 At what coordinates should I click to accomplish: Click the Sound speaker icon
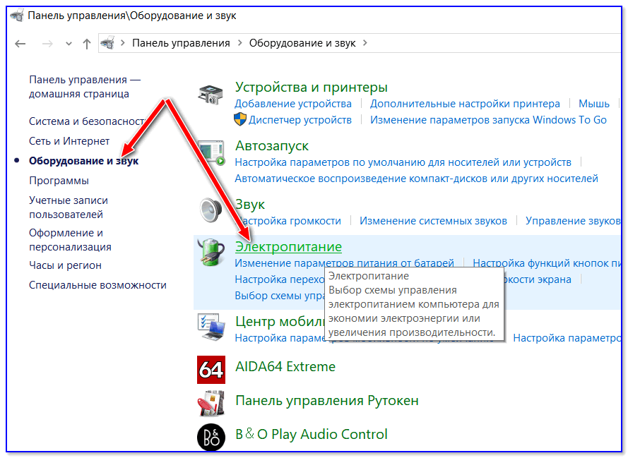coord(211,210)
